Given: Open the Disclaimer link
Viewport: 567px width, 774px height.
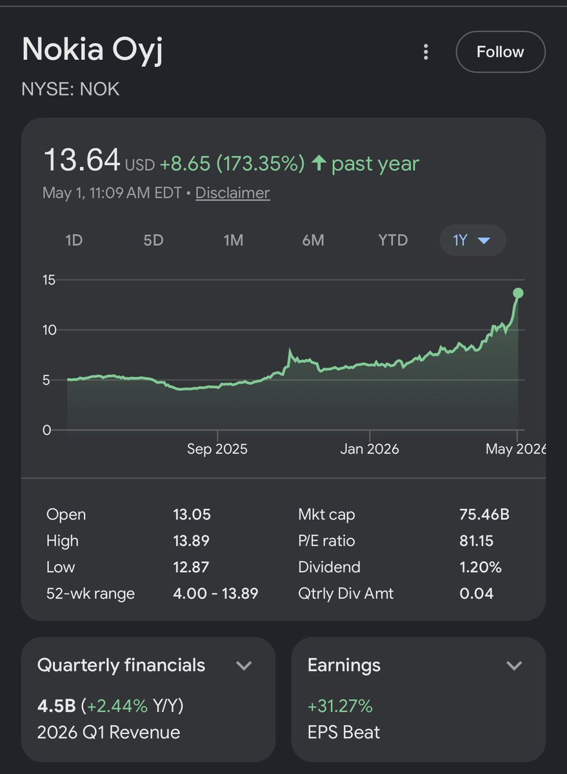Looking at the screenshot, I should pyautogui.click(x=232, y=193).
